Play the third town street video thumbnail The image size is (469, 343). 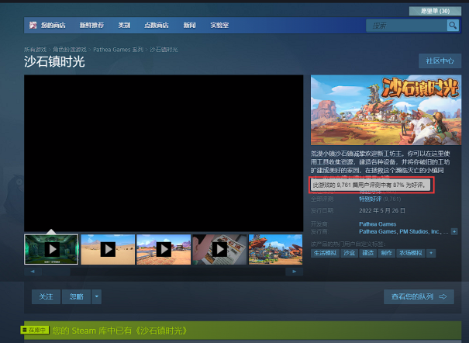[x=164, y=249]
